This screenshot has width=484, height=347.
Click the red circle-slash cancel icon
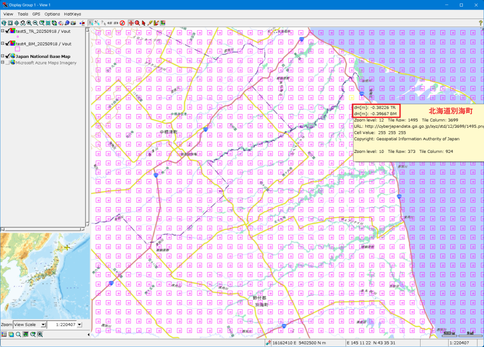122,23
